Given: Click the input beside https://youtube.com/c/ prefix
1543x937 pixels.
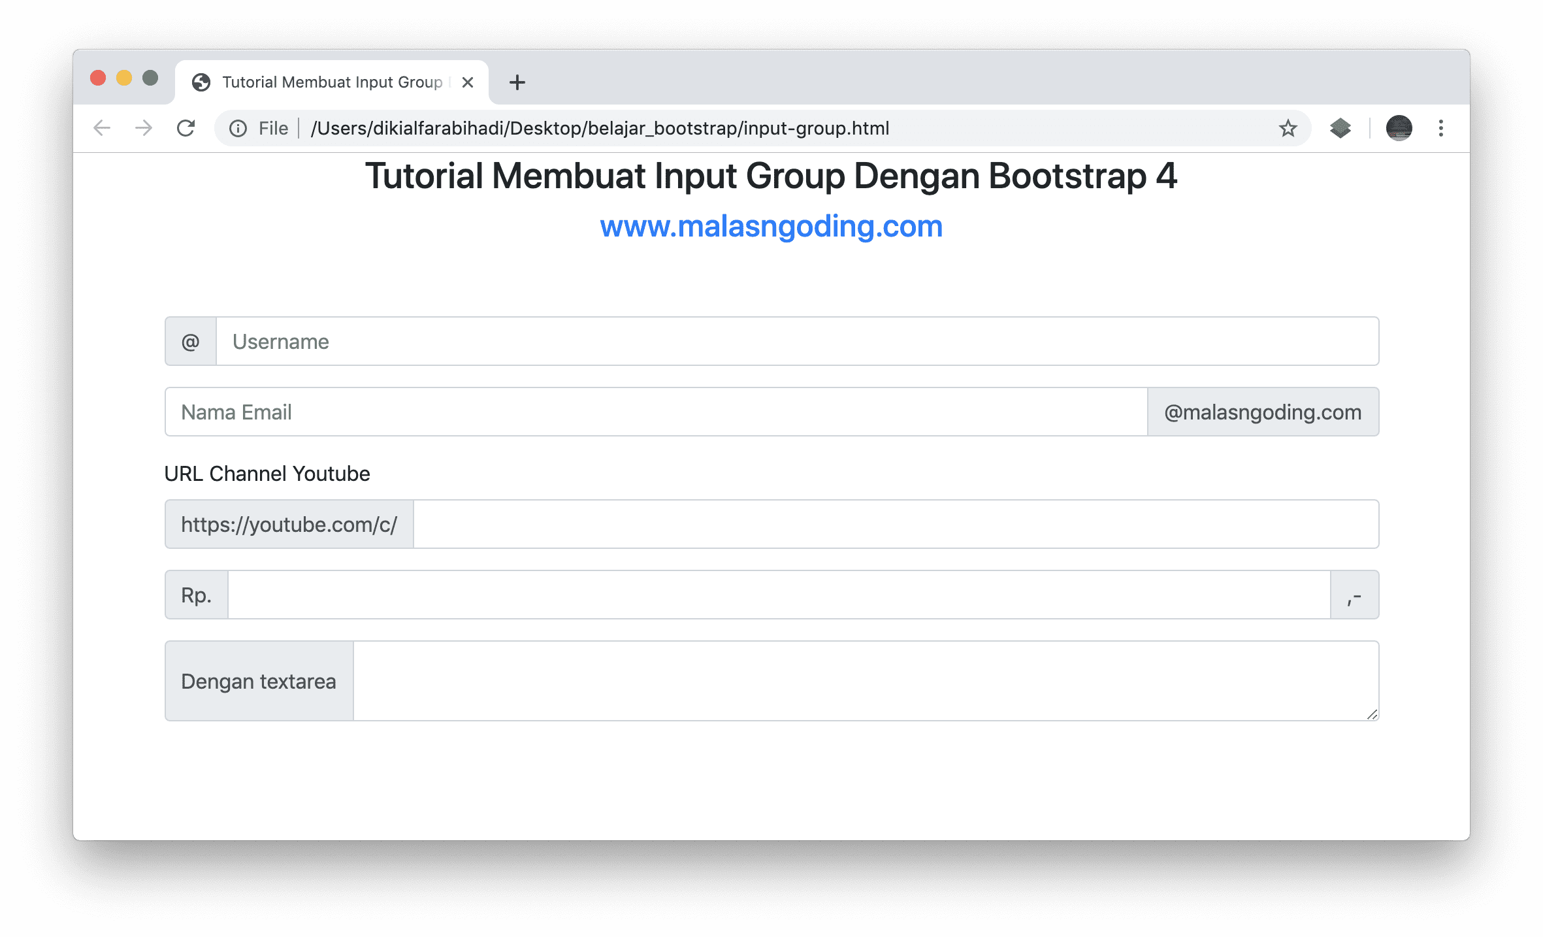Looking at the screenshot, I should tap(895, 523).
